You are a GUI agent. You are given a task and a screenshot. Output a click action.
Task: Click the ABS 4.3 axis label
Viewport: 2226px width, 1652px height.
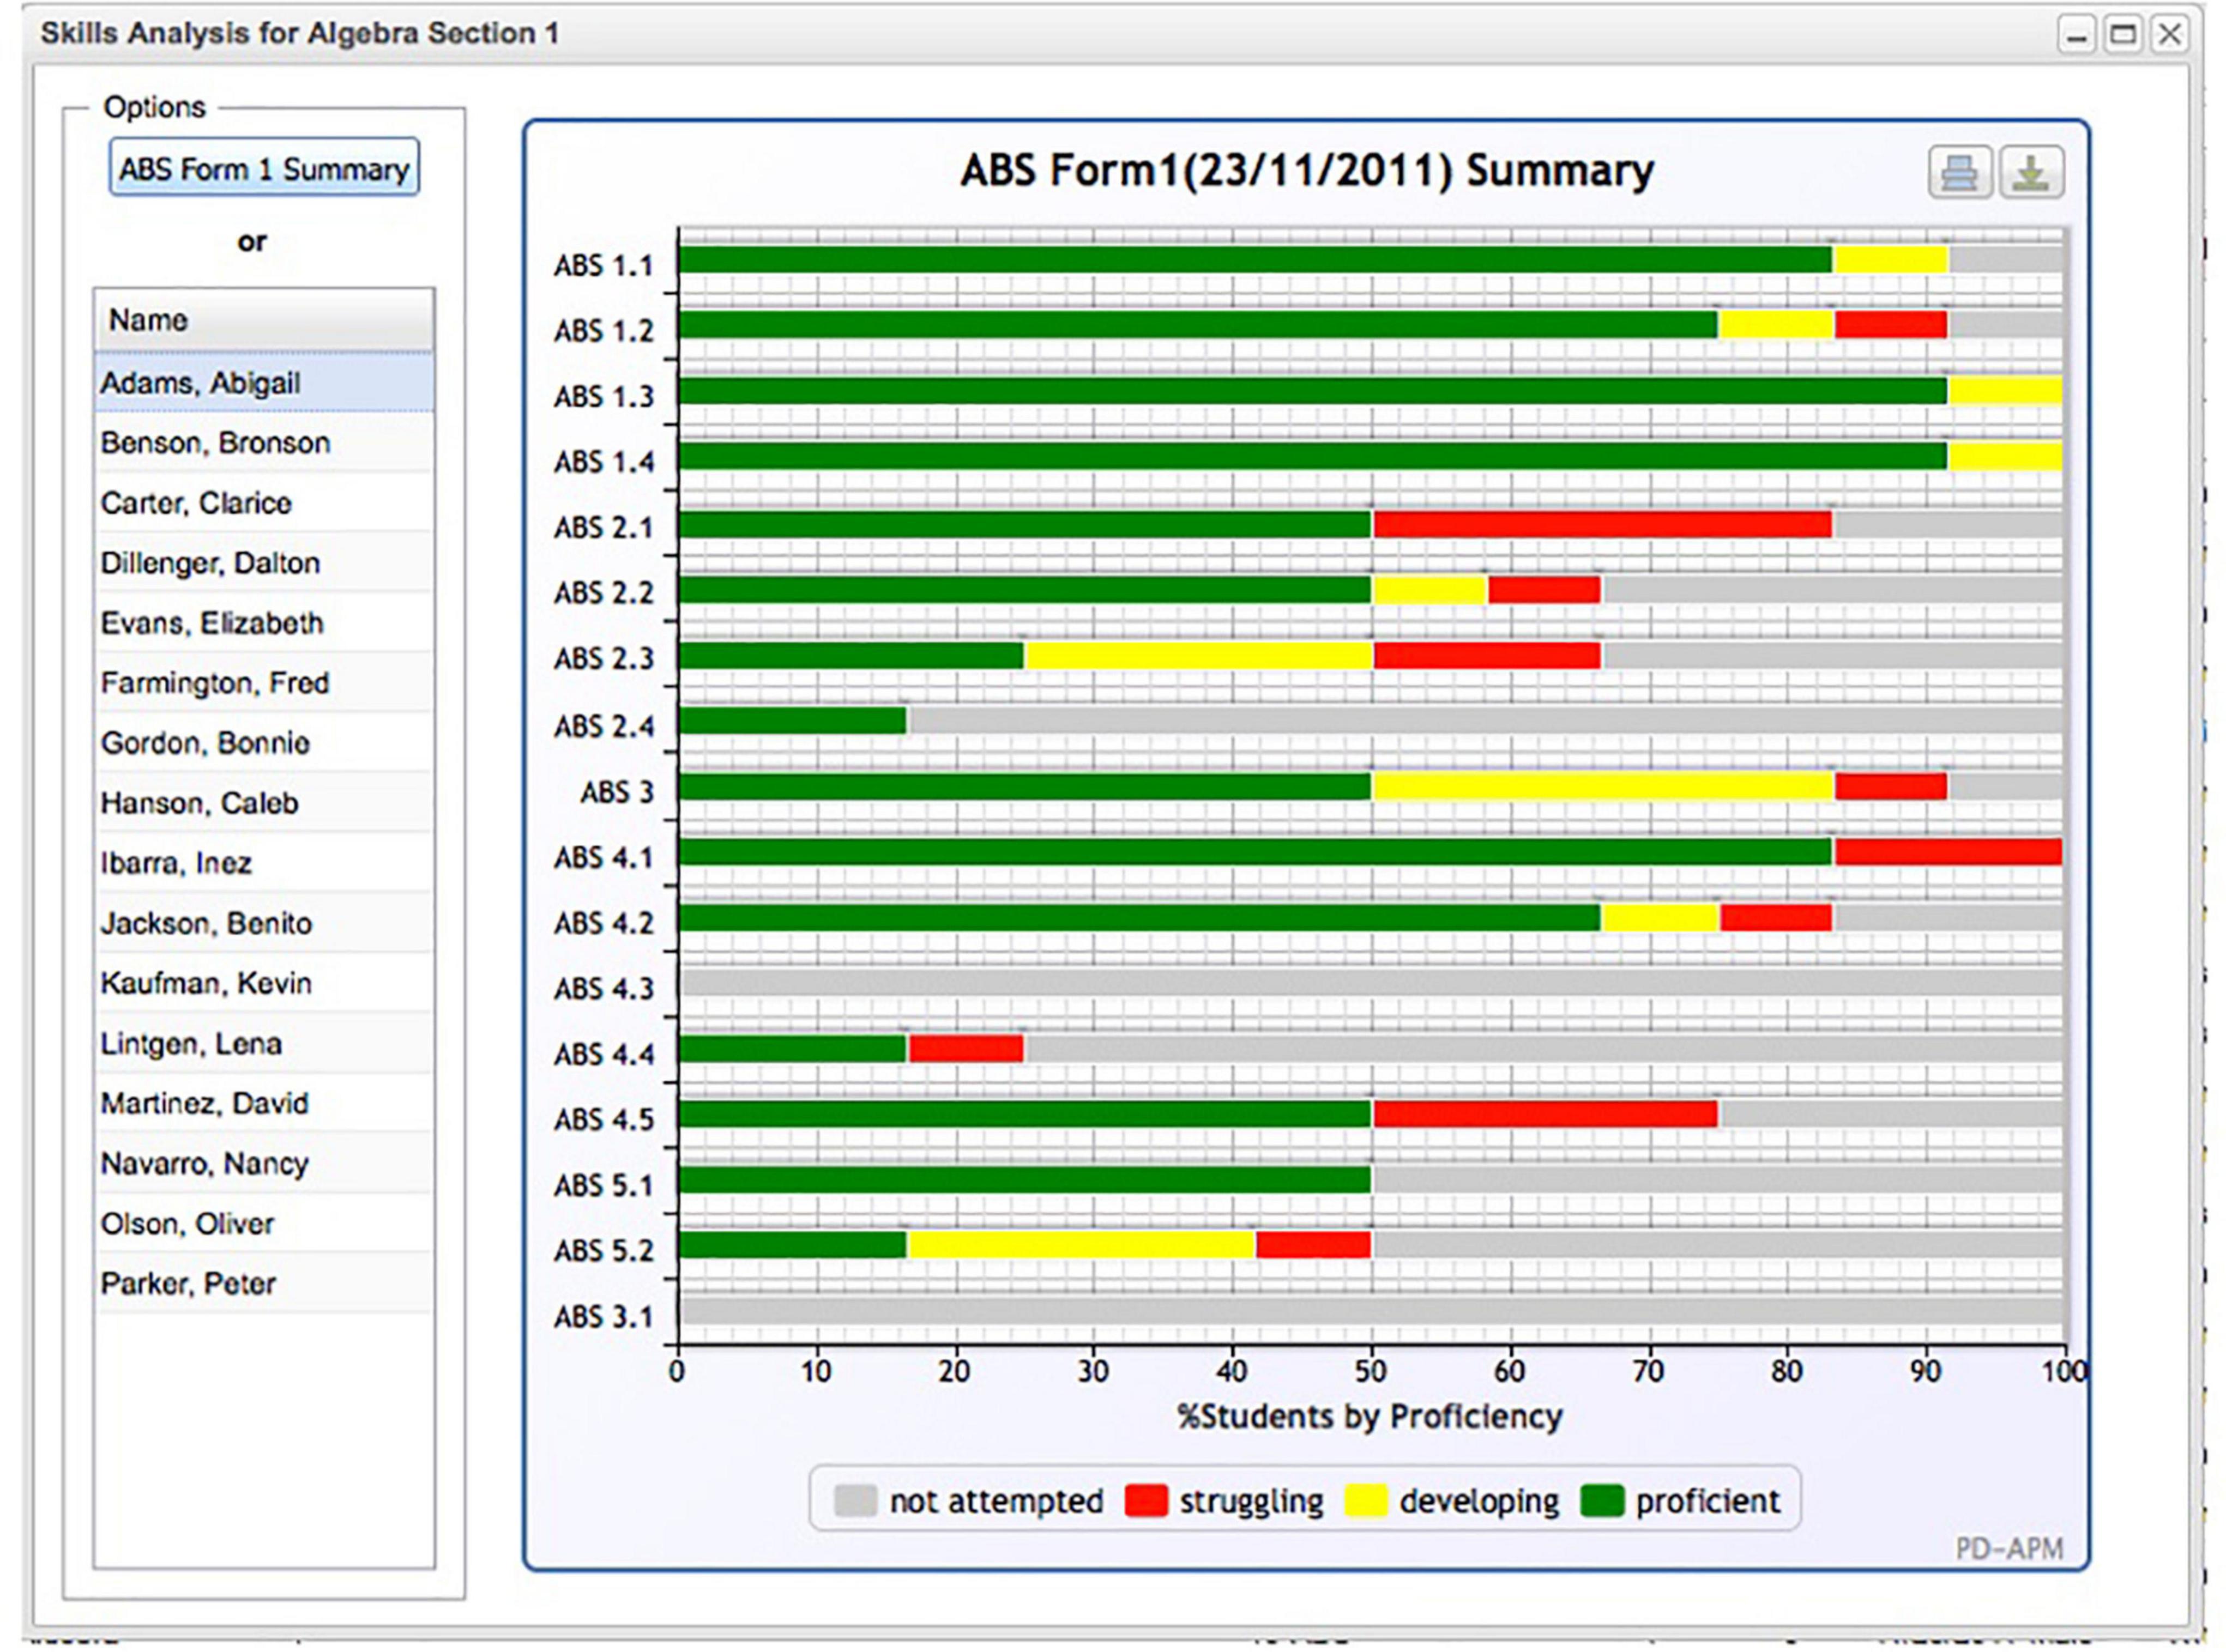click(604, 988)
